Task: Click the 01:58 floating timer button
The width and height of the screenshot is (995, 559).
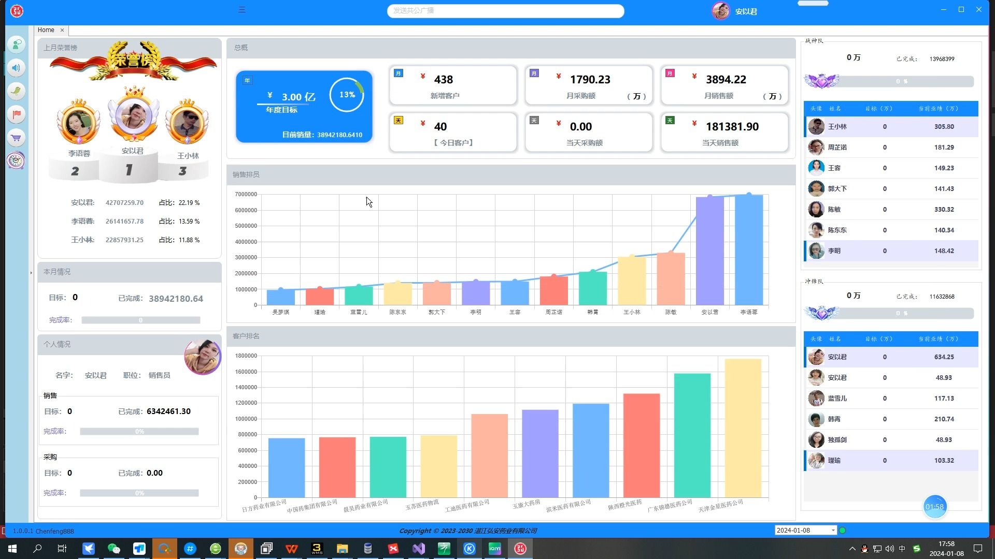Action: pos(934,507)
